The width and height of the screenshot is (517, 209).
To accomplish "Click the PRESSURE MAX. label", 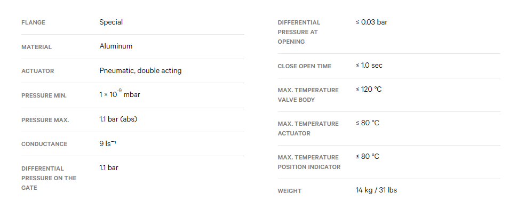I will [x=45, y=120].
